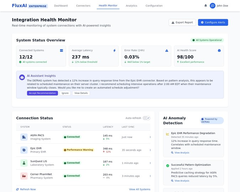Click the 35 seconds ago sync time

coord(132,150)
